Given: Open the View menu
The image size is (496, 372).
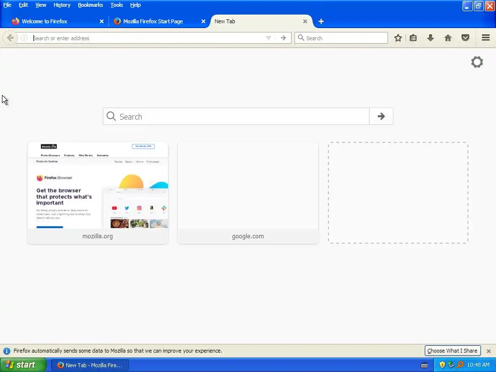Looking at the screenshot, I should [41, 5].
